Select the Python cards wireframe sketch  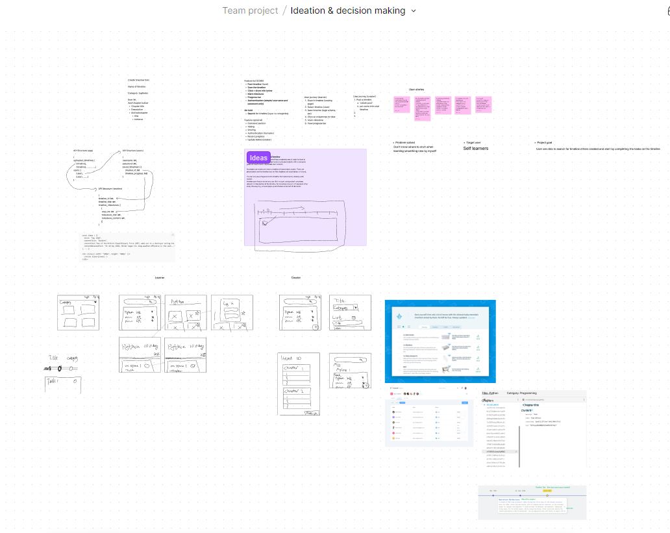pyautogui.click(x=186, y=312)
